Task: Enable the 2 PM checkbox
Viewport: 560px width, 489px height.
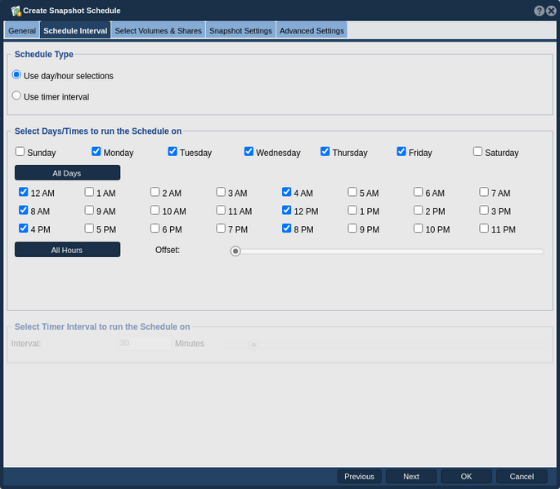Action: [x=419, y=210]
